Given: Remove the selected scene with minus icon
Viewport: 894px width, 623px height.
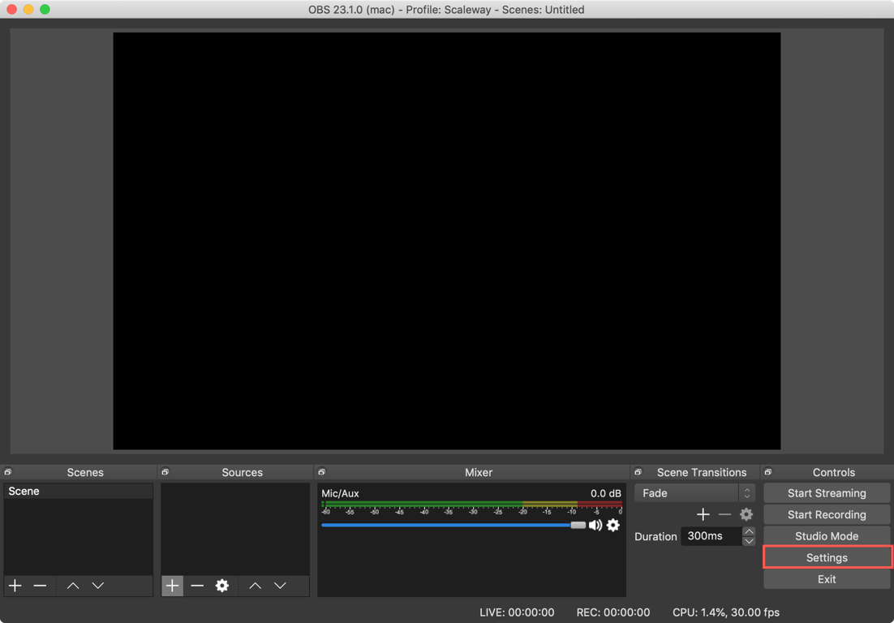Looking at the screenshot, I should [40, 586].
